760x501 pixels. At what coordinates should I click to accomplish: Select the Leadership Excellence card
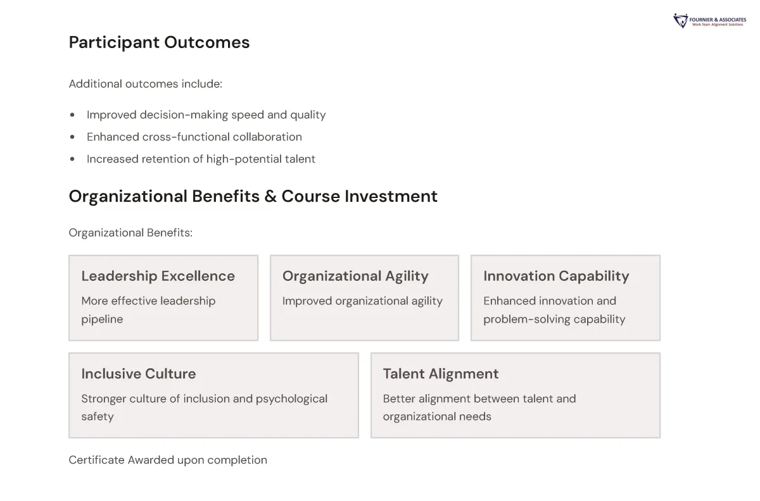coord(163,298)
